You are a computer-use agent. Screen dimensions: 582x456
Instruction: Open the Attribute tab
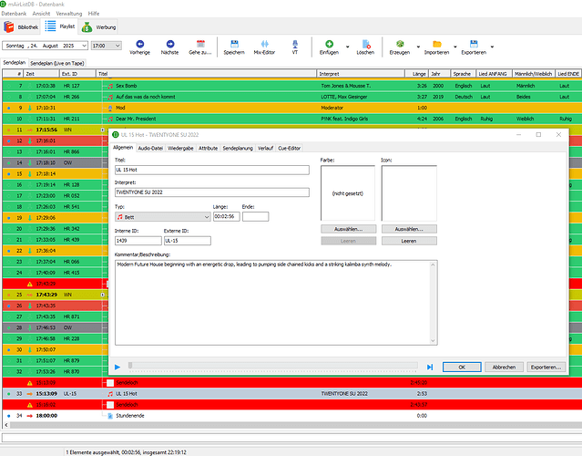coord(208,148)
